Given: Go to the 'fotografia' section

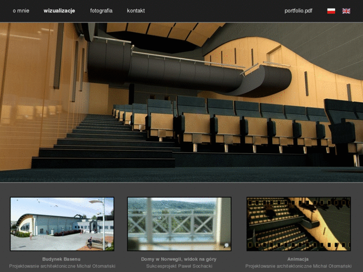Looking at the screenshot, I should [101, 10].
